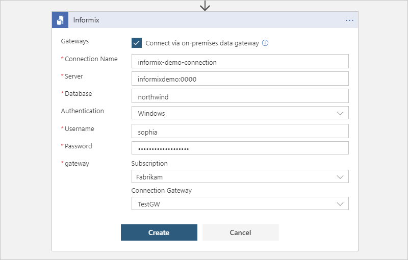Click the Subscription dropdown chevron arrow
This screenshot has height=260, width=408.
point(340,177)
